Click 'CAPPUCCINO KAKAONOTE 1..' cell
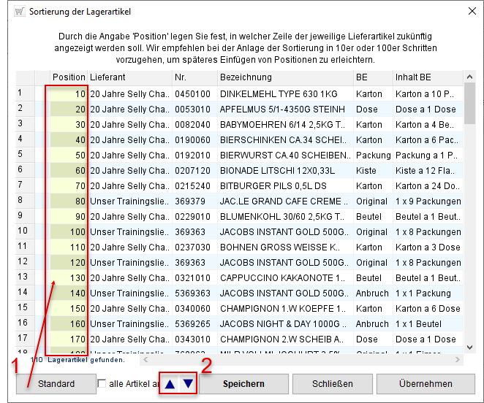 286,278
